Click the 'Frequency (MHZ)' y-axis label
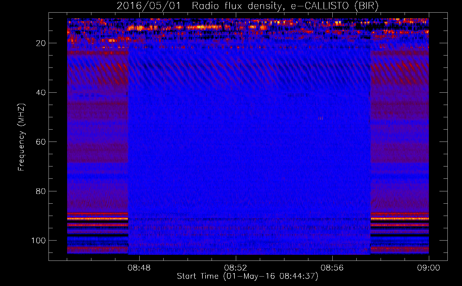Viewport: 462px width, 286px height. 21,137
